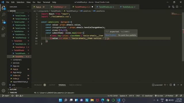Click Ln 10, Col 63 in status bar
The image size is (184, 103).
(112, 96)
